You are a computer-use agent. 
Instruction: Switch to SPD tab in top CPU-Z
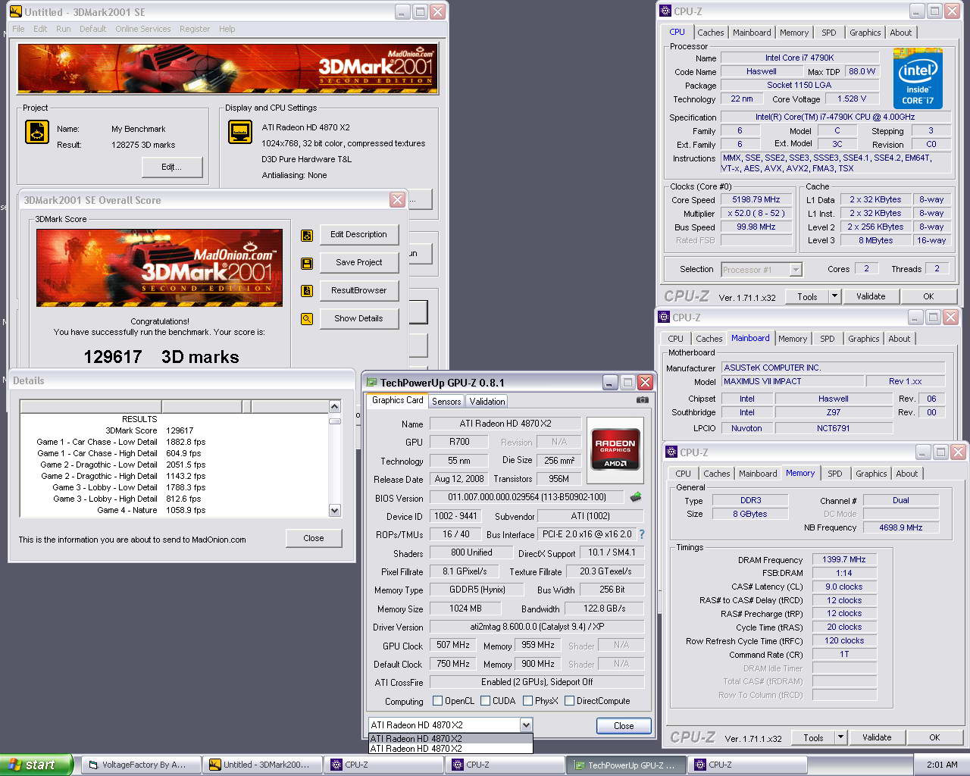tap(829, 33)
